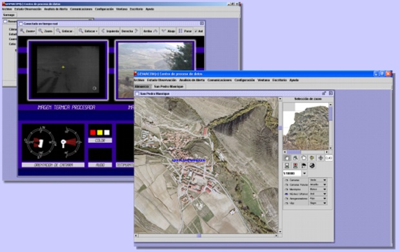The width and height of the screenshot is (400, 252).
Task: Move camera left with Izquierda button
Action: tap(110, 31)
